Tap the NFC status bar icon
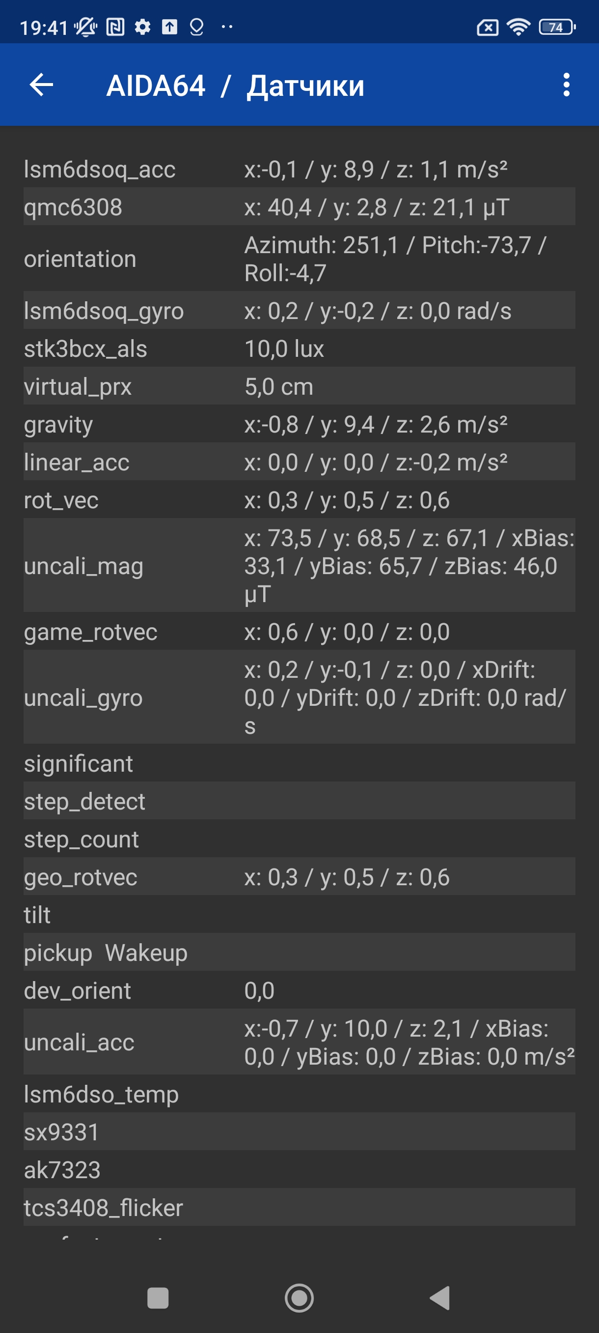 click(115, 27)
